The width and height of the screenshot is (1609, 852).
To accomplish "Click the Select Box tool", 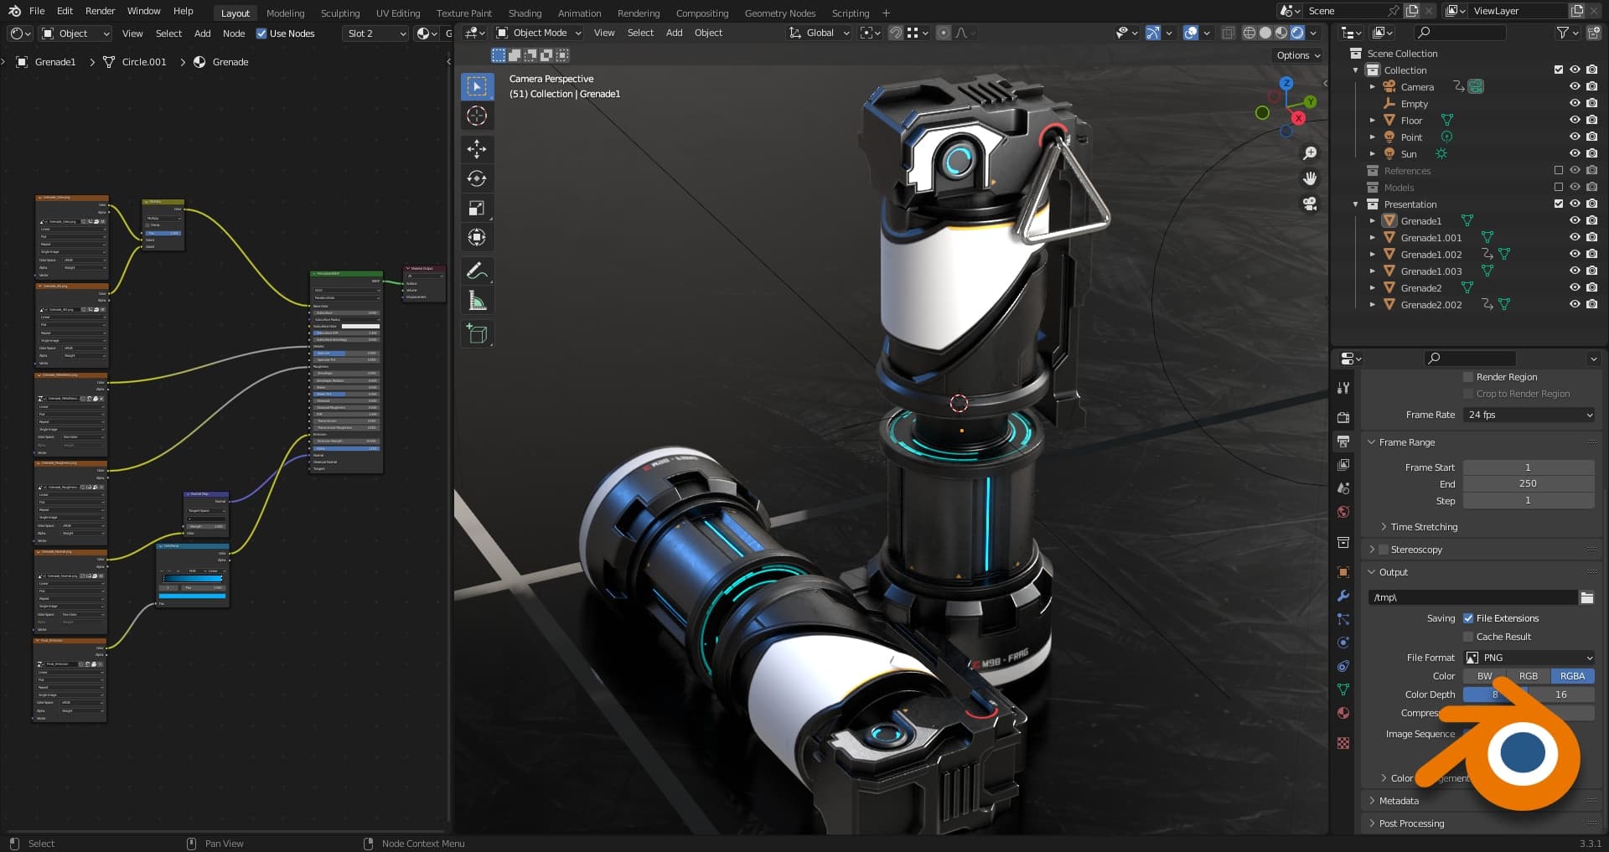I will (477, 86).
